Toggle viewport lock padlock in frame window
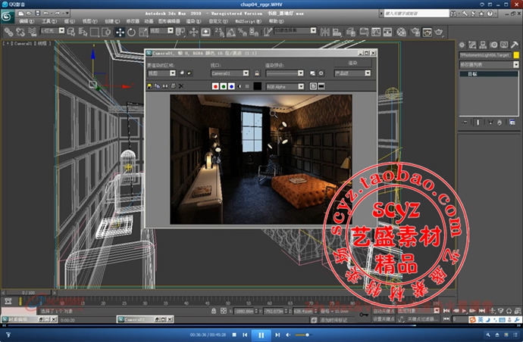 tap(256, 73)
